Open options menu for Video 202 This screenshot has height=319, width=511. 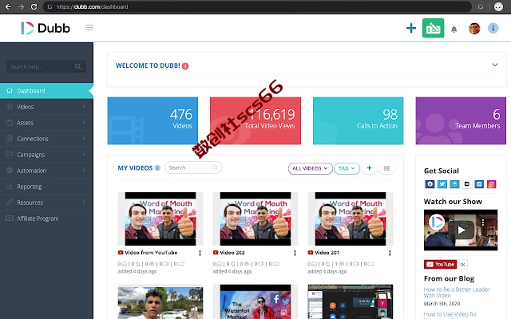tap(295, 253)
